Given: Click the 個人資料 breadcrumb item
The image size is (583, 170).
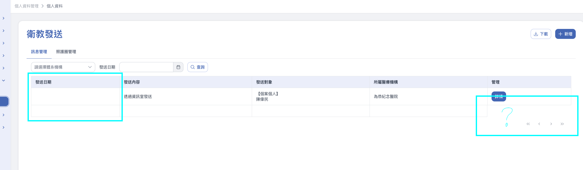Looking at the screenshot, I should pos(55,6).
